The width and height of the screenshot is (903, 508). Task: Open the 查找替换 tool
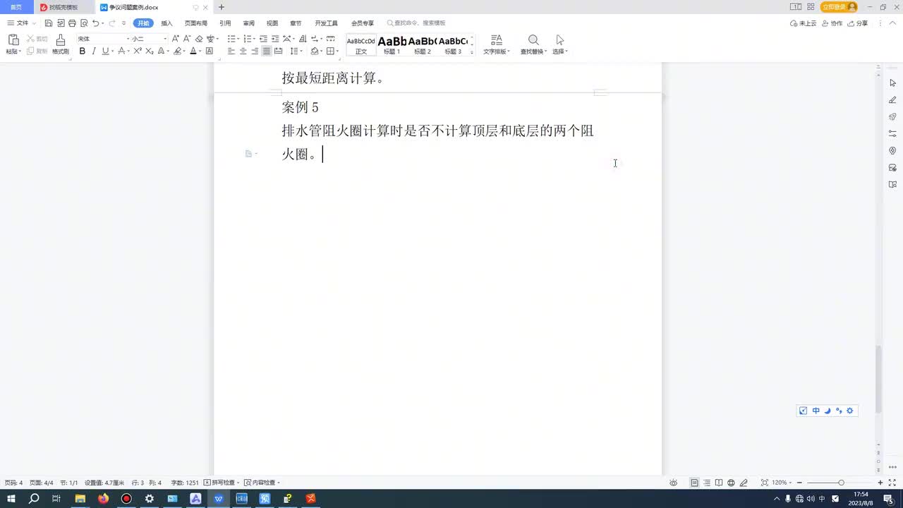[533, 44]
